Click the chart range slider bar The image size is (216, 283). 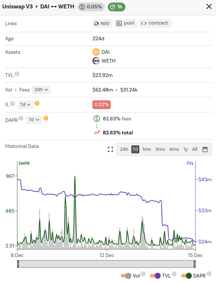[106, 264]
